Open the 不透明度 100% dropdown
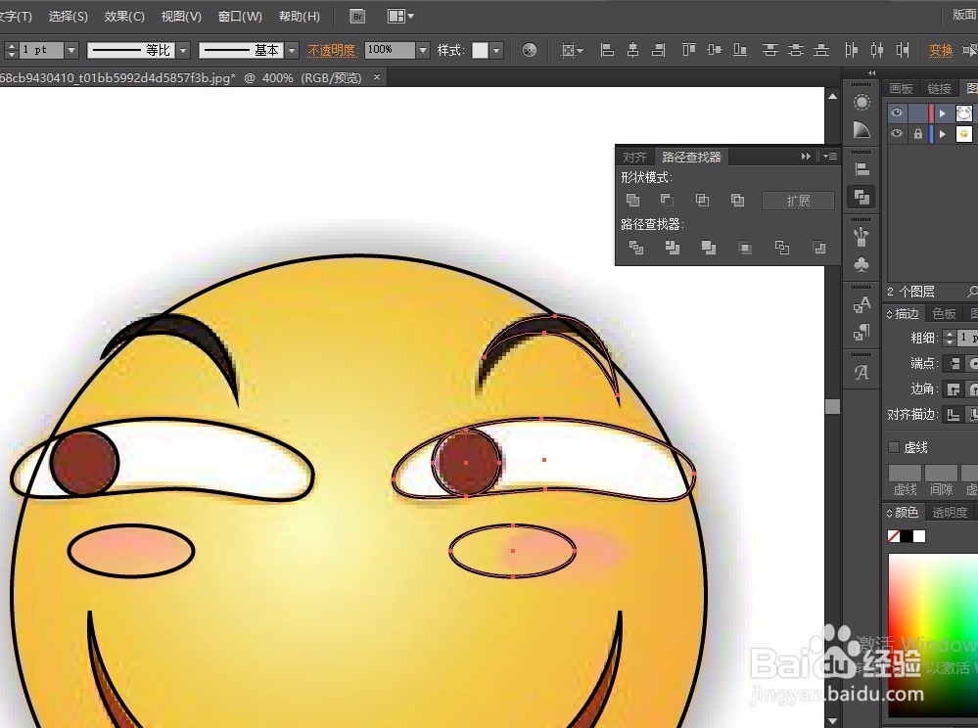 click(423, 50)
